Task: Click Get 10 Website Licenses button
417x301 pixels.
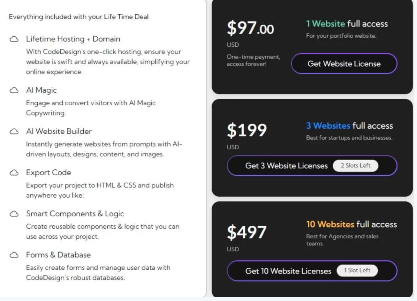Action: pos(312,271)
